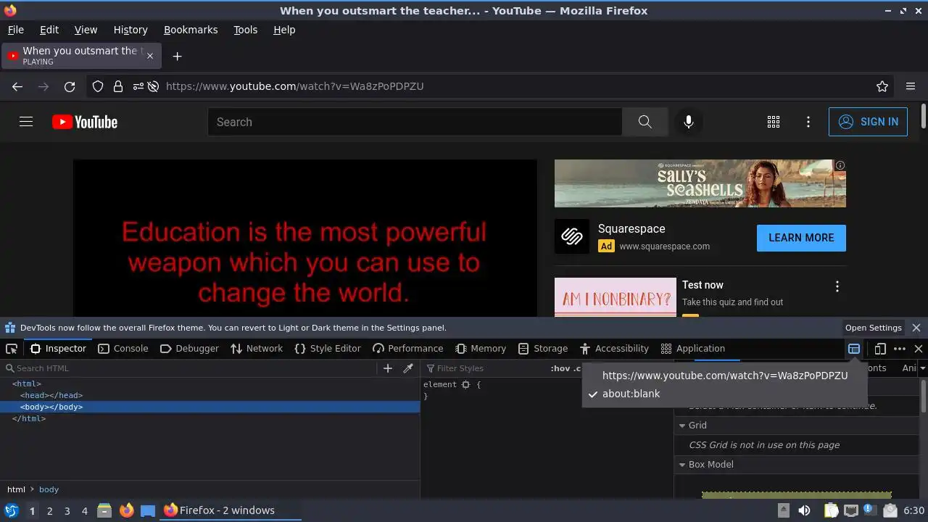Click the YouTube search magnifier button
The height and width of the screenshot is (522, 928).
[x=645, y=122]
